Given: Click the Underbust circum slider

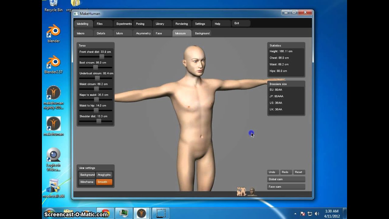Looking at the screenshot, I should (x=96, y=78).
